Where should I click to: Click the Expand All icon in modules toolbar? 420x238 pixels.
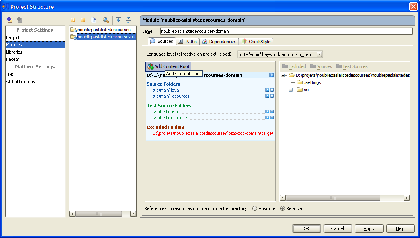[118, 20]
